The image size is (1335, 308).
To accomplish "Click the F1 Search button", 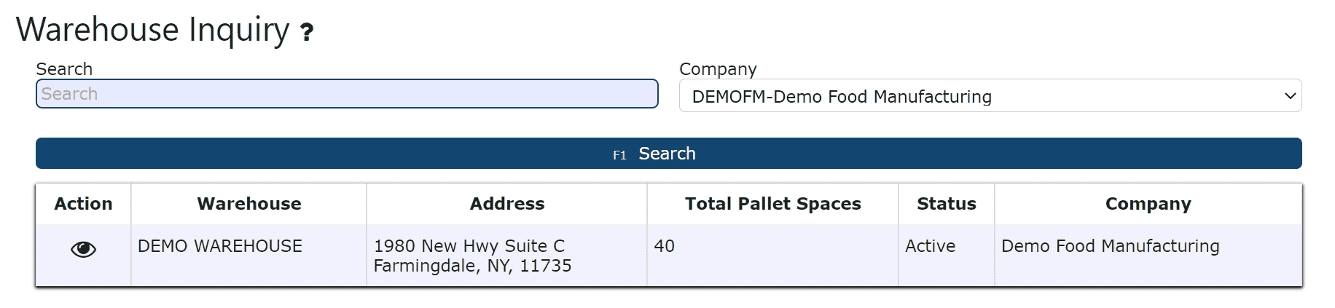I will (668, 154).
